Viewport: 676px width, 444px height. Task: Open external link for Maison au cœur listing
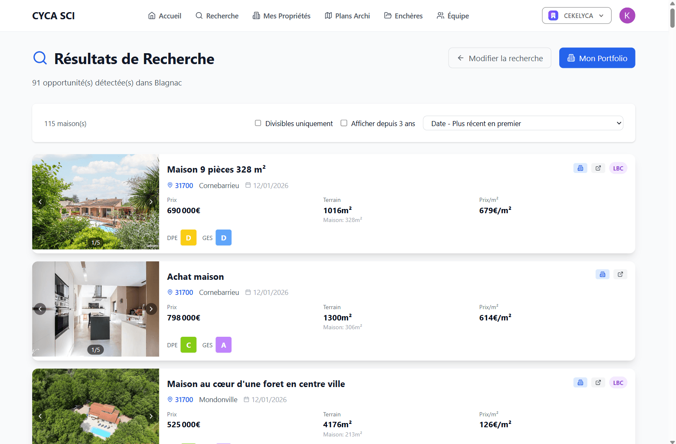coord(598,382)
